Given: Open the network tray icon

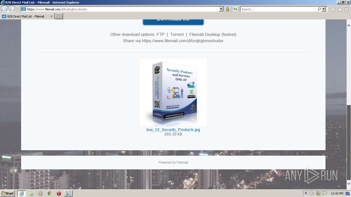Looking at the screenshot, I should [318, 193].
